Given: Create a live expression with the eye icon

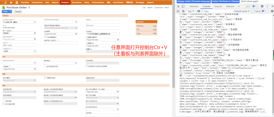Looking at the screenshot, I should pyautogui.click(x=199, y=11).
